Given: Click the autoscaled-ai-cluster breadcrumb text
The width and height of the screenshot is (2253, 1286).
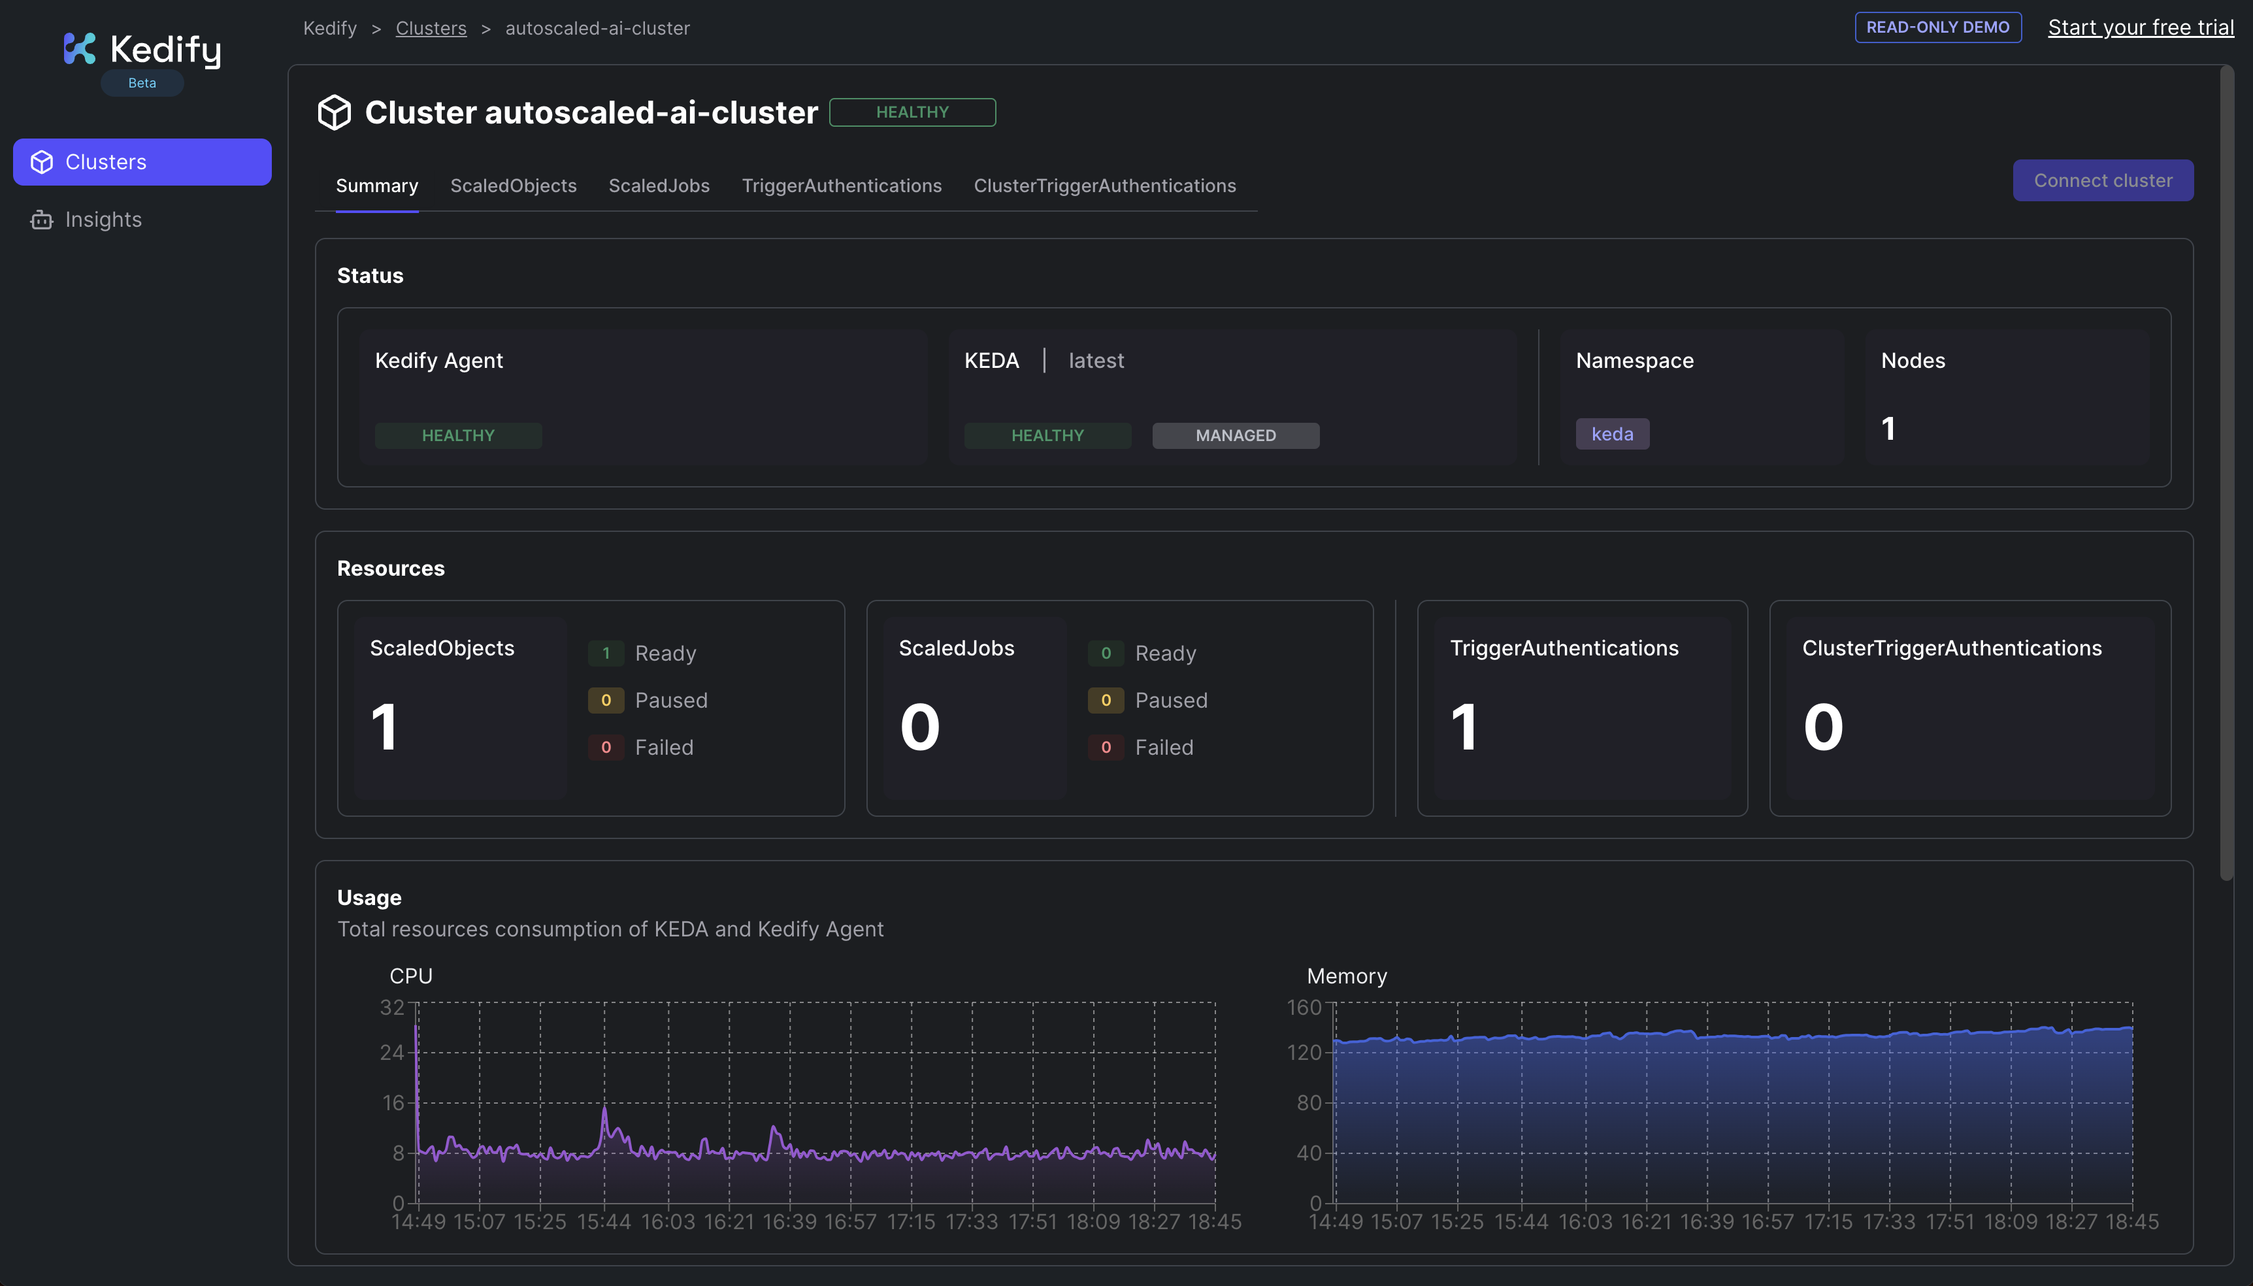Looking at the screenshot, I should click(x=597, y=28).
